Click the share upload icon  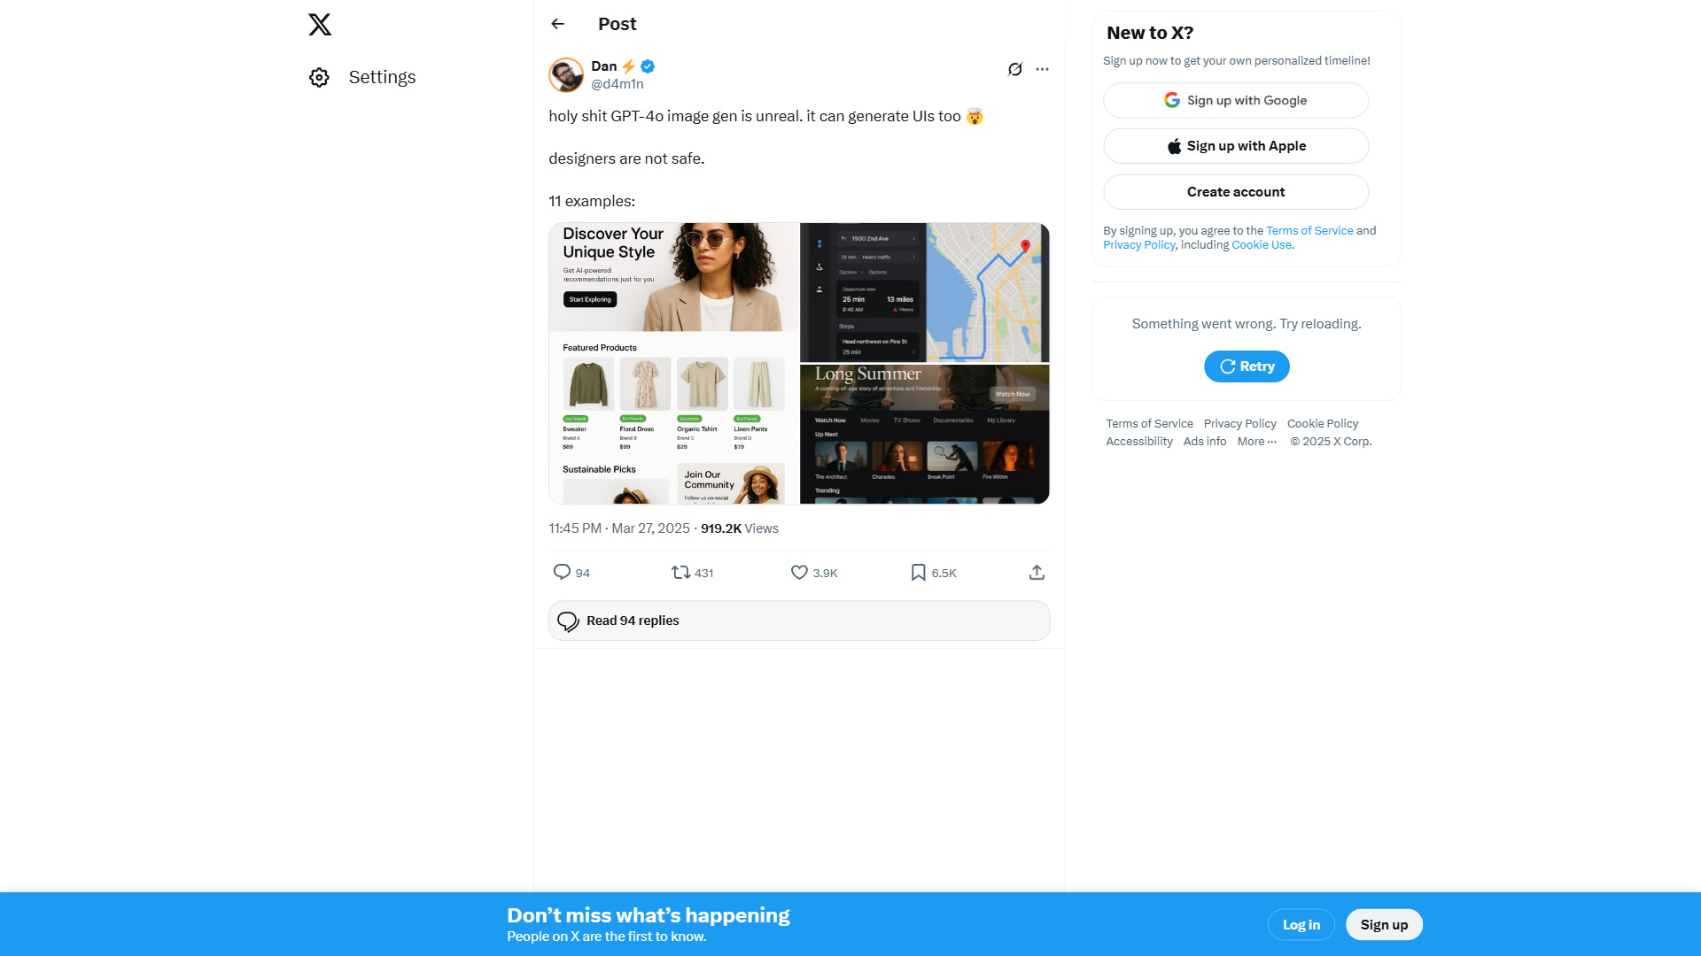1037,573
